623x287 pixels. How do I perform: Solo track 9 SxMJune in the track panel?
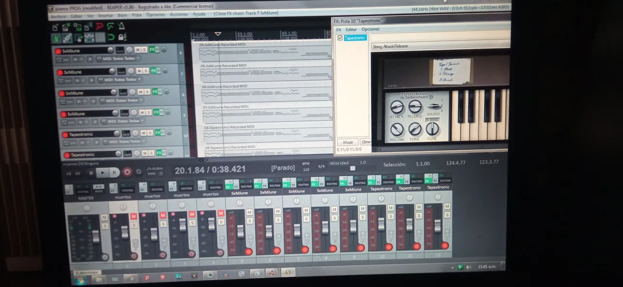coord(150,112)
